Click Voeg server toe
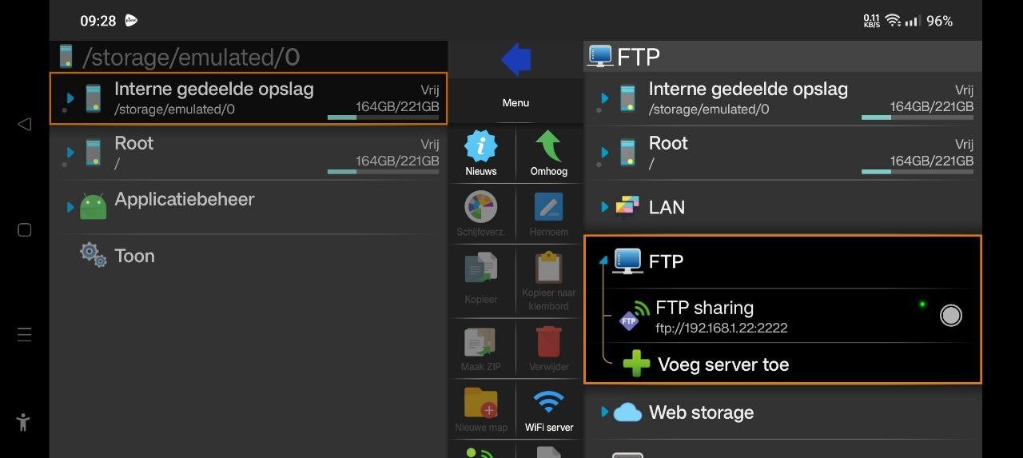This screenshot has height=458, width=1023. click(x=722, y=364)
